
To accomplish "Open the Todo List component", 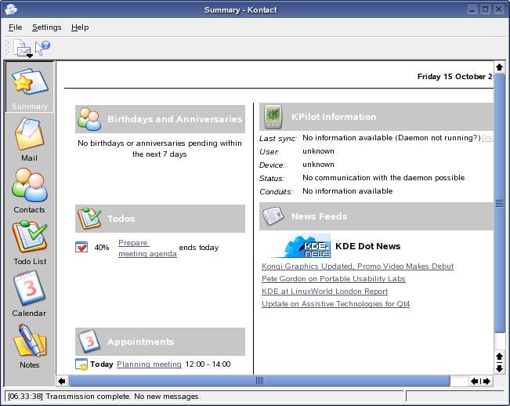I will click(29, 243).
